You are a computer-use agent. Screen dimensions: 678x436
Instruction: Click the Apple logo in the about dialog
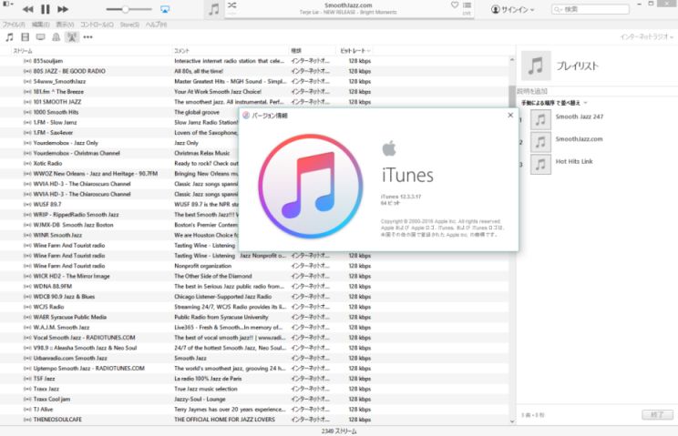389,148
